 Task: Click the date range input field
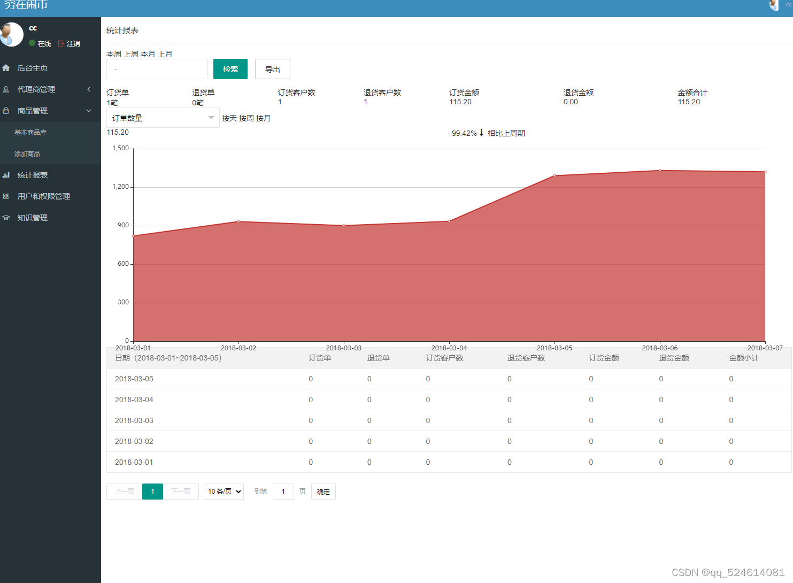pos(157,69)
